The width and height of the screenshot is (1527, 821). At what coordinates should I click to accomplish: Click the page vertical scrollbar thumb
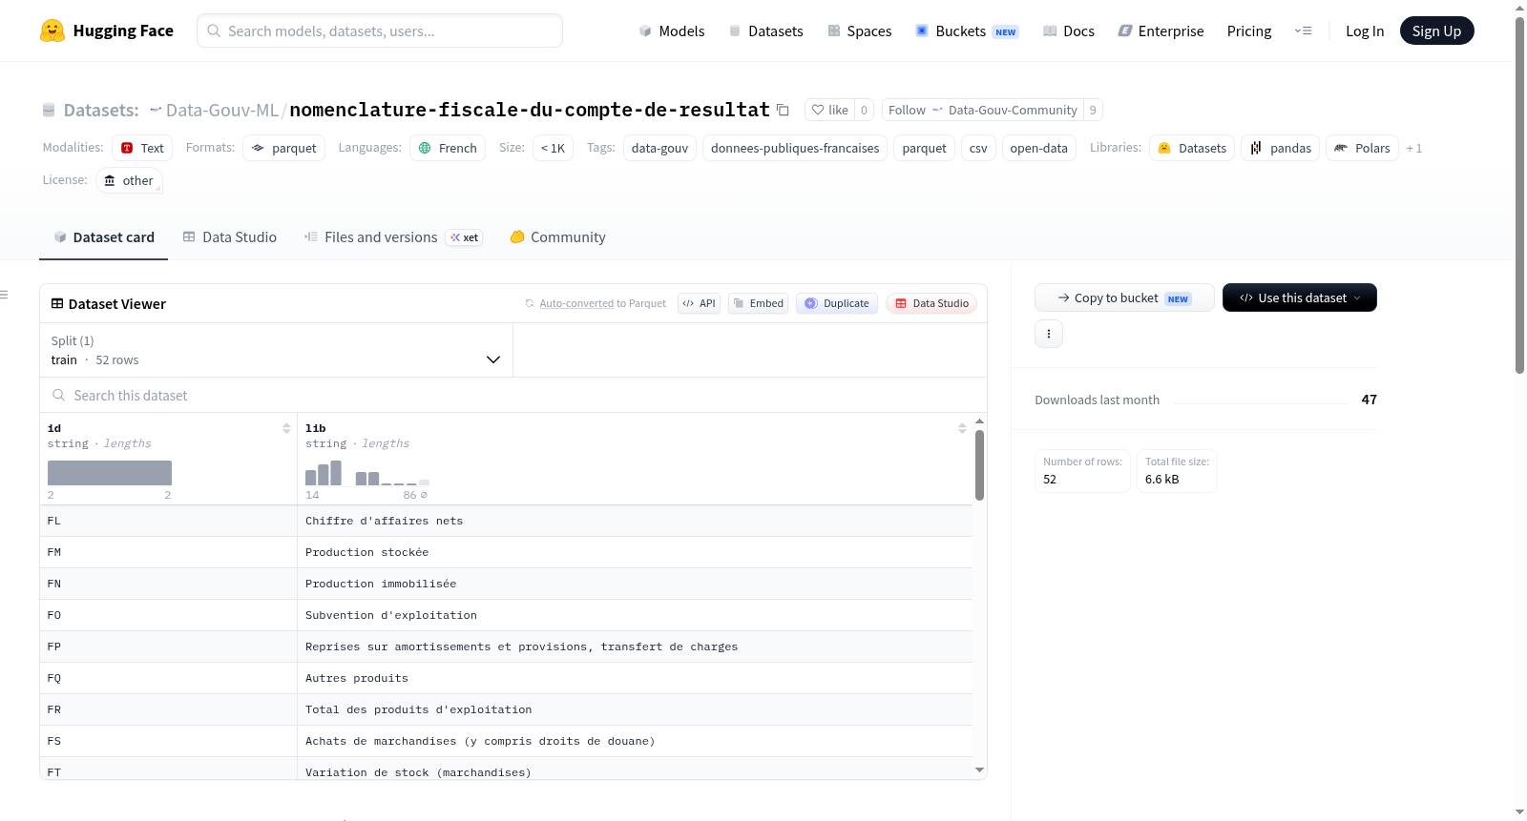coord(1519,195)
